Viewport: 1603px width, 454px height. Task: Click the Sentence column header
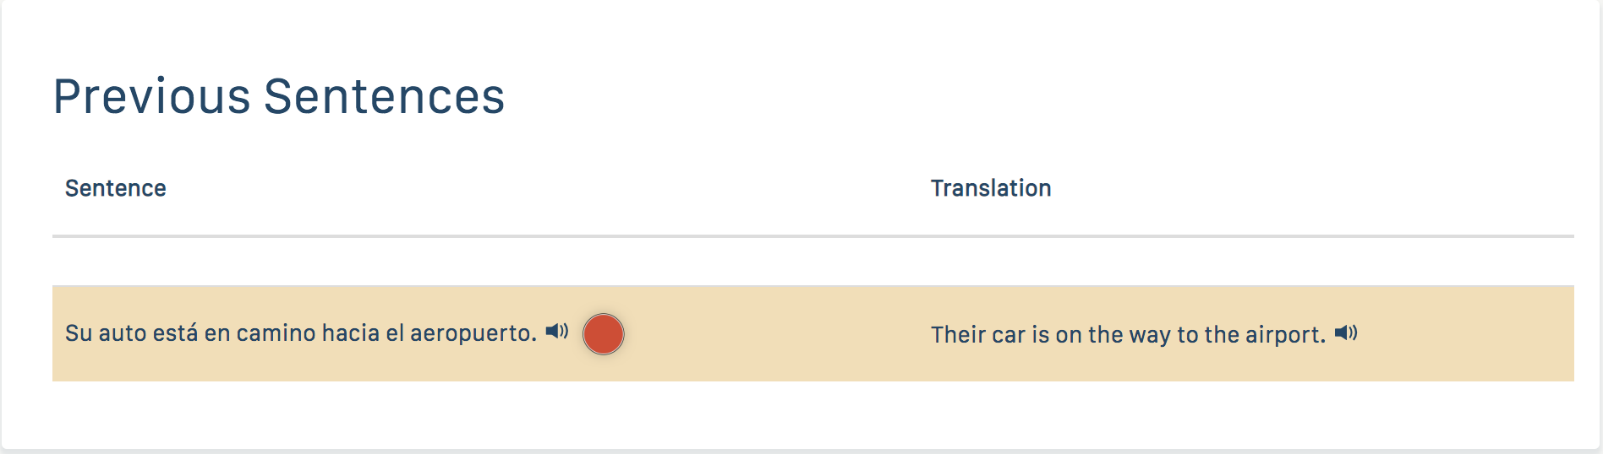click(116, 188)
